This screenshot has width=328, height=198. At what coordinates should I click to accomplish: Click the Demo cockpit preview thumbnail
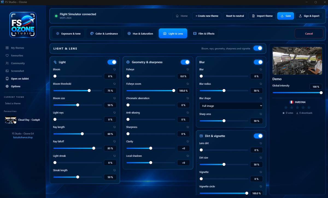pyautogui.click(x=297, y=61)
